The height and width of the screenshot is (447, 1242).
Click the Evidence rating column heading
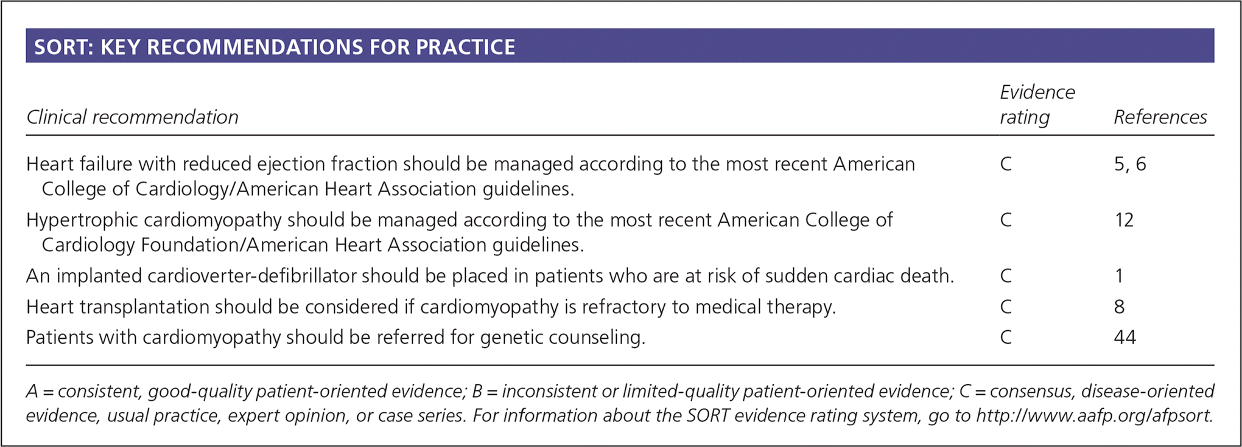point(1037,105)
